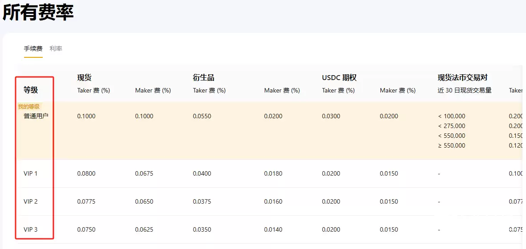Viewport: 526px width, 249px height.
Task: Click Taker 费 header under 现货
Action: coord(93,90)
